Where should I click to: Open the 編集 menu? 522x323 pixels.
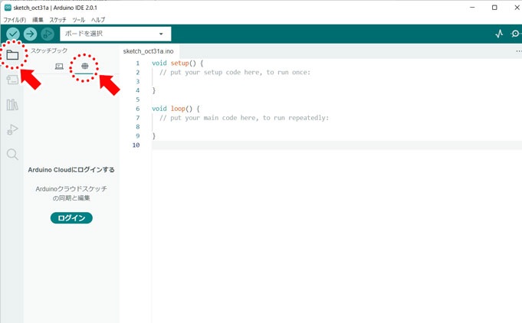(x=38, y=20)
